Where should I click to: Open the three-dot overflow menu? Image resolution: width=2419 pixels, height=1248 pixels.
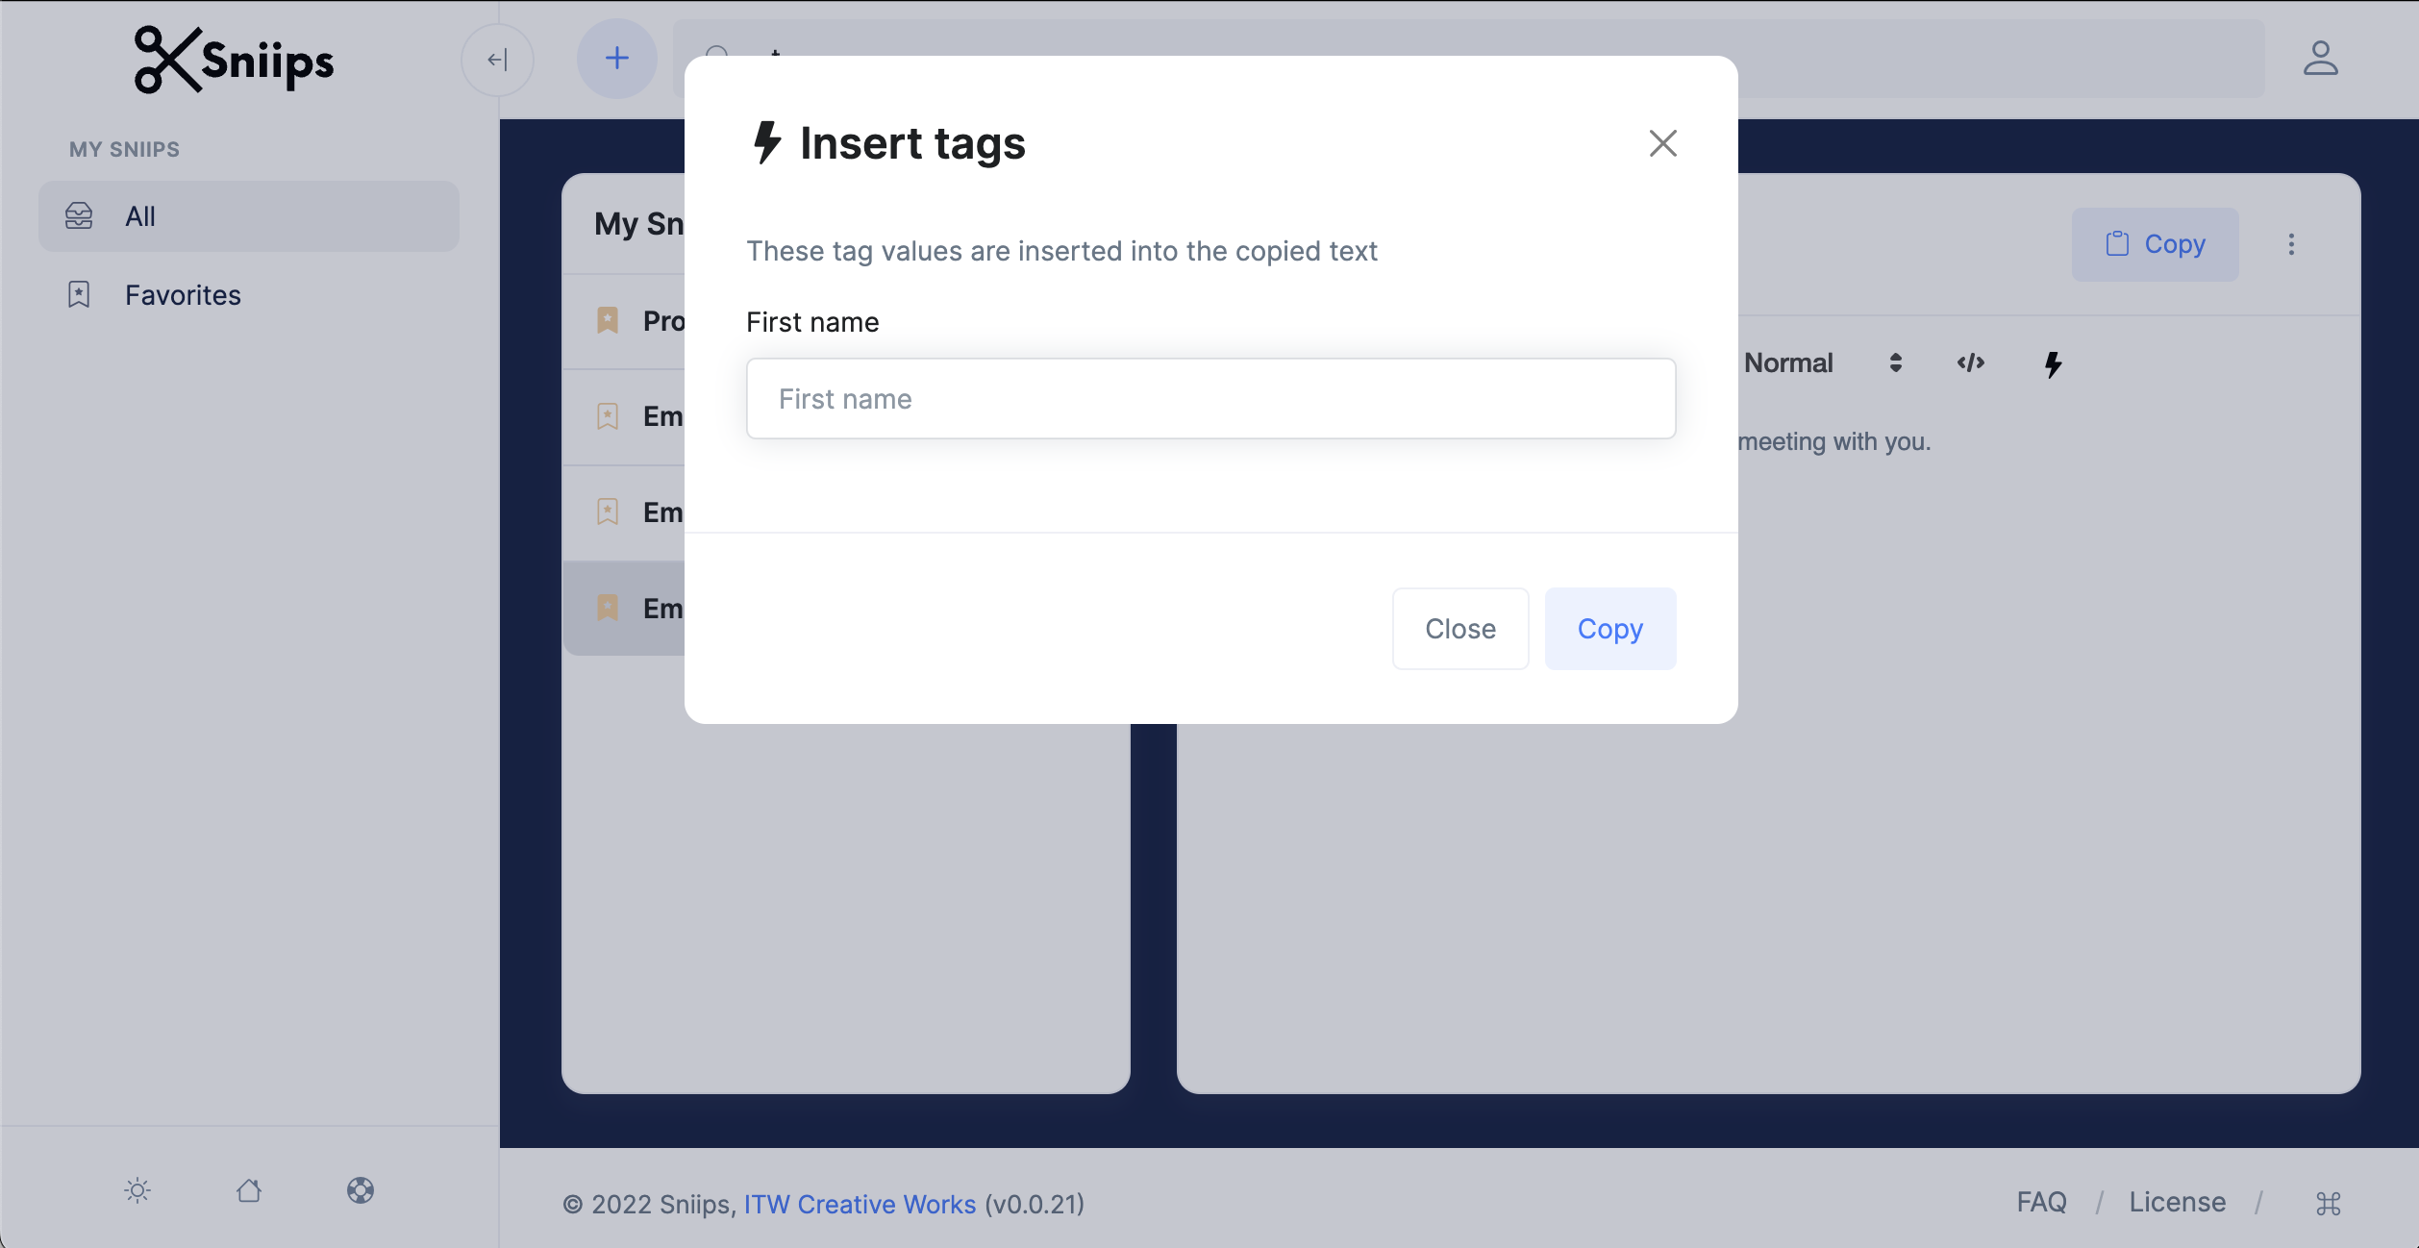click(x=2292, y=244)
